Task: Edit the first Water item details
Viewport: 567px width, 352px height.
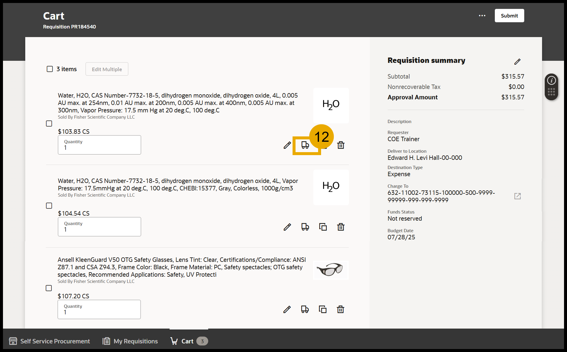Action: tap(287, 145)
